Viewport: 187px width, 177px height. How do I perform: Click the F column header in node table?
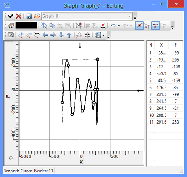176,45
